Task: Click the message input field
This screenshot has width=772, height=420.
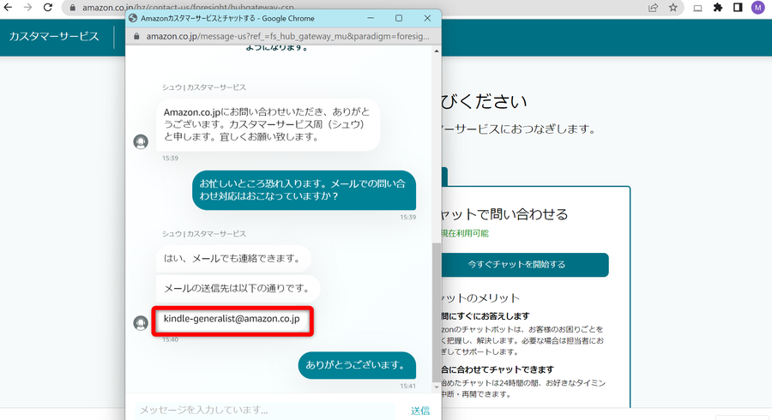Action: (265, 411)
